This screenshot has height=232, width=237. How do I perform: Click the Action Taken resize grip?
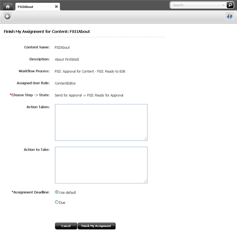tap(145, 138)
